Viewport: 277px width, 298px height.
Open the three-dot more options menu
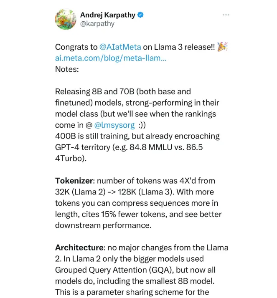[226, 15]
